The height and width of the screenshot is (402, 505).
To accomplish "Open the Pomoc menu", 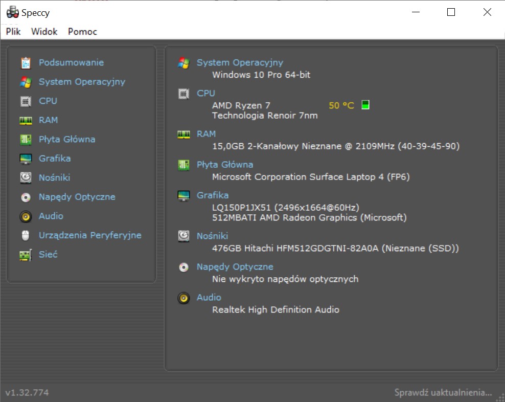I will (82, 32).
